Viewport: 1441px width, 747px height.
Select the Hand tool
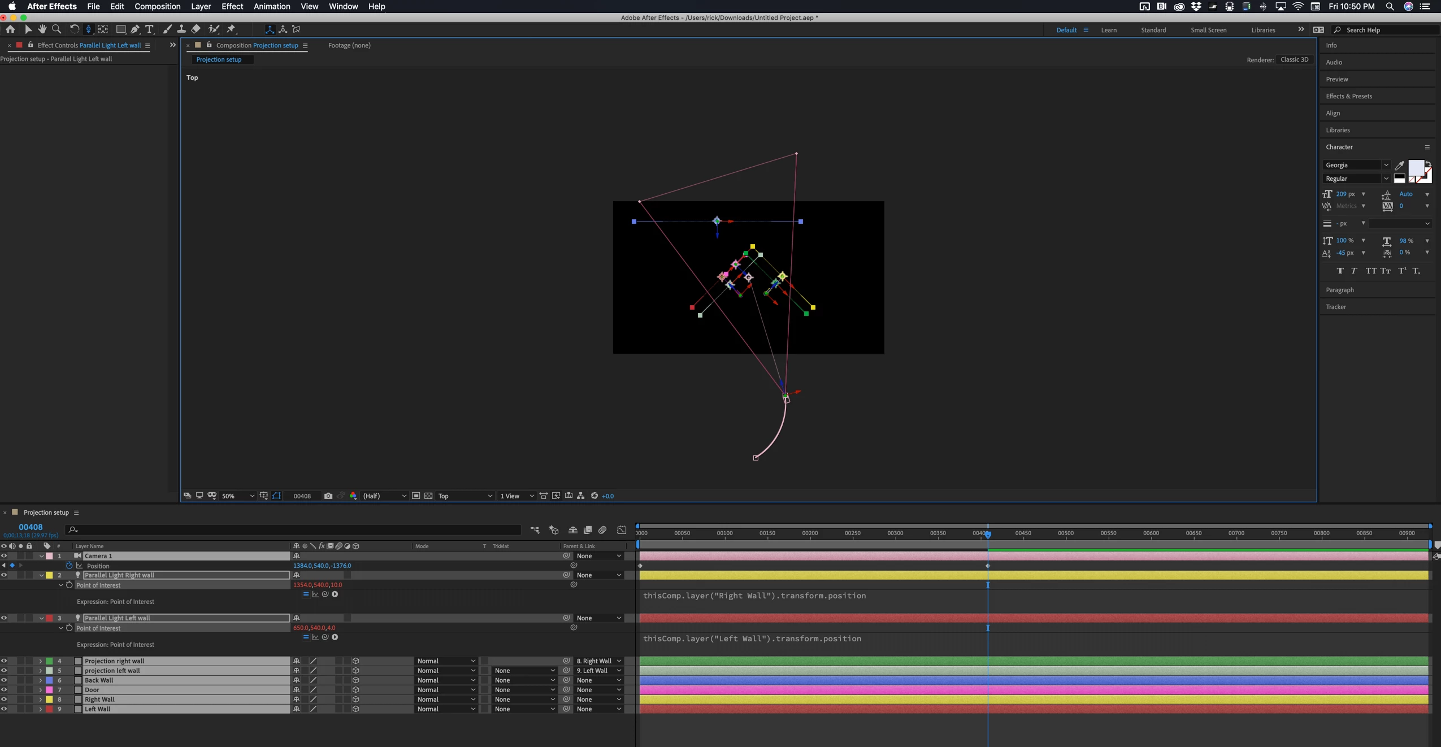tap(42, 29)
